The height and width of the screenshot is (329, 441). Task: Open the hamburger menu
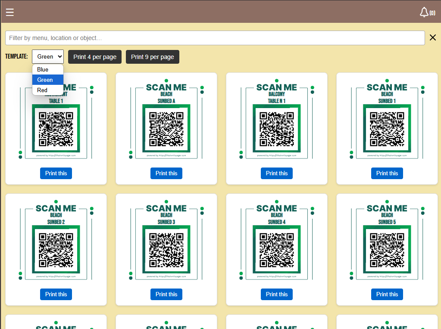(10, 12)
